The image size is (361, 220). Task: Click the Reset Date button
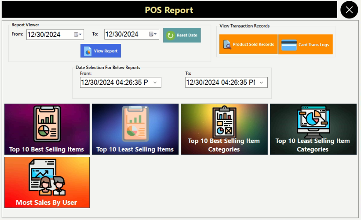pos(182,35)
